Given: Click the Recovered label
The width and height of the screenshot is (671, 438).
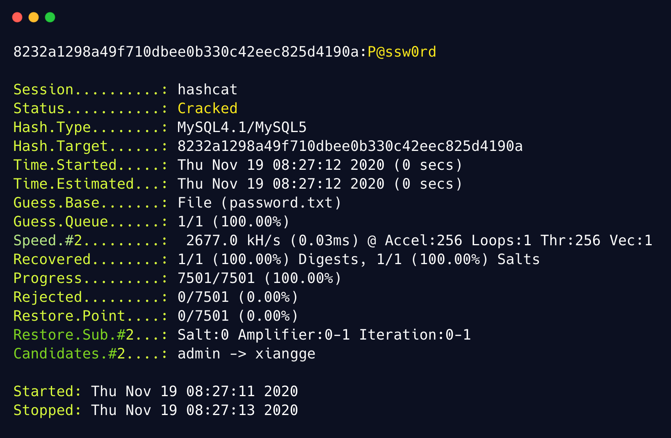Looking at the screenshot, I should pyautogui.click(x=52, y=259).
